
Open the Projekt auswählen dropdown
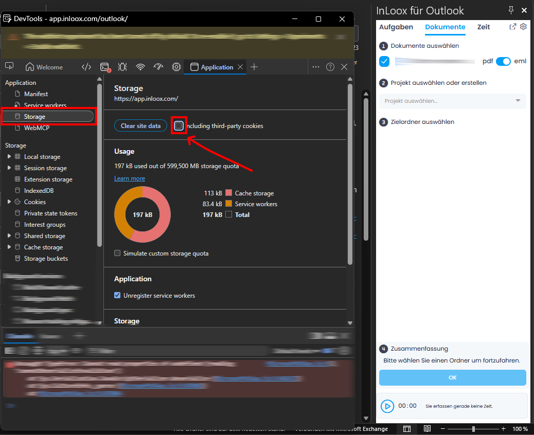[452, 101]
